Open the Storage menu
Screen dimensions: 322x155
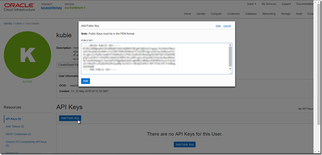click(x=285, y=14)
